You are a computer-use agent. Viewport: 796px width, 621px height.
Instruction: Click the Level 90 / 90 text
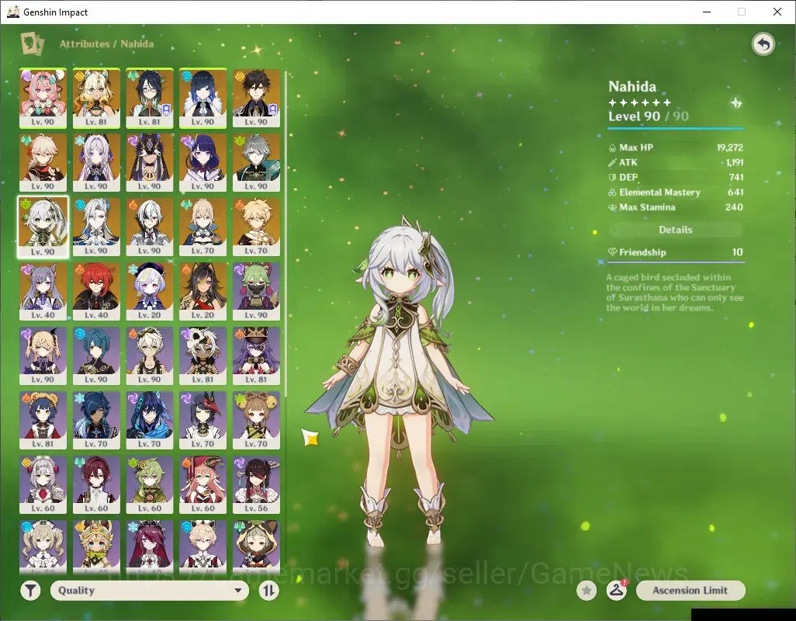pyautogui.click(x=649, y=116)
